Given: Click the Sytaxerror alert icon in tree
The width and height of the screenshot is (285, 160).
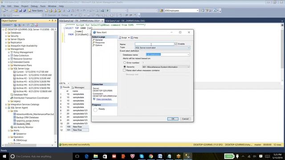Looking at the screenshot, I should [x=15, y=134].
